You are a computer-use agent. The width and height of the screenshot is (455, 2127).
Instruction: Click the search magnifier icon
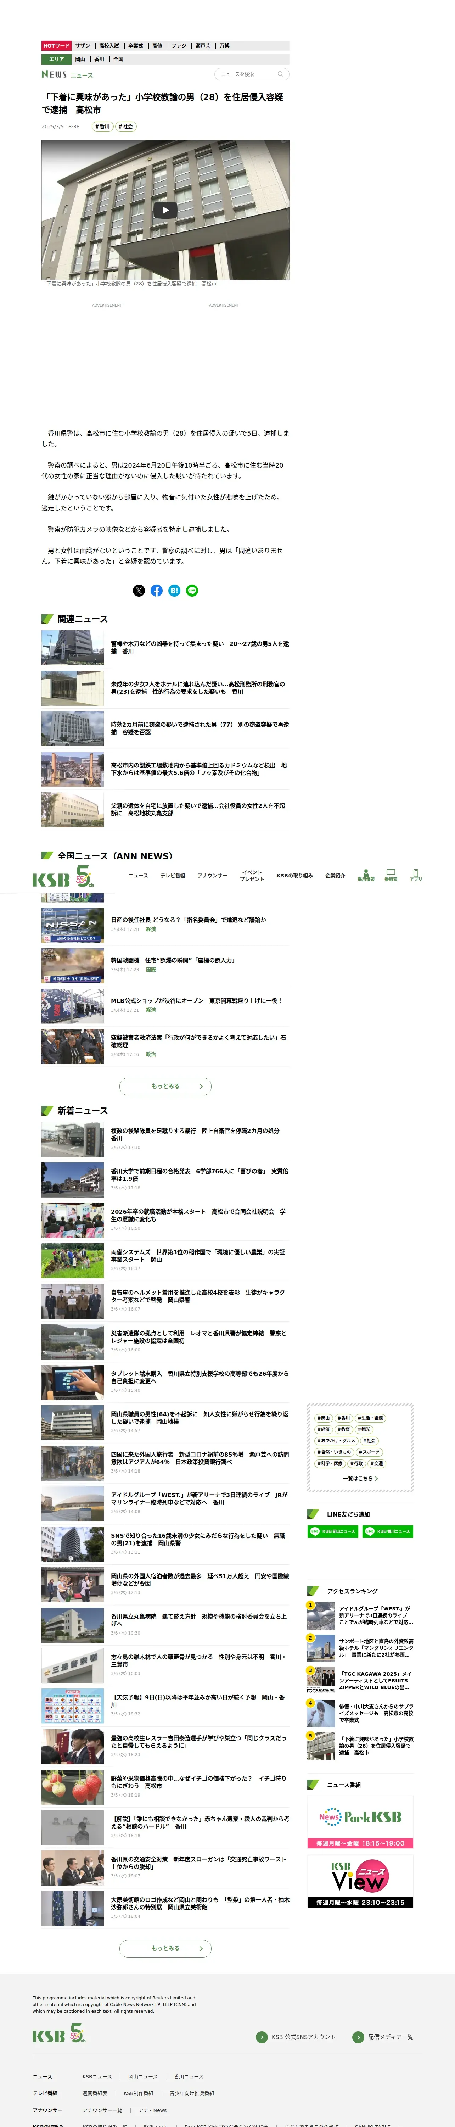[280, 74]
